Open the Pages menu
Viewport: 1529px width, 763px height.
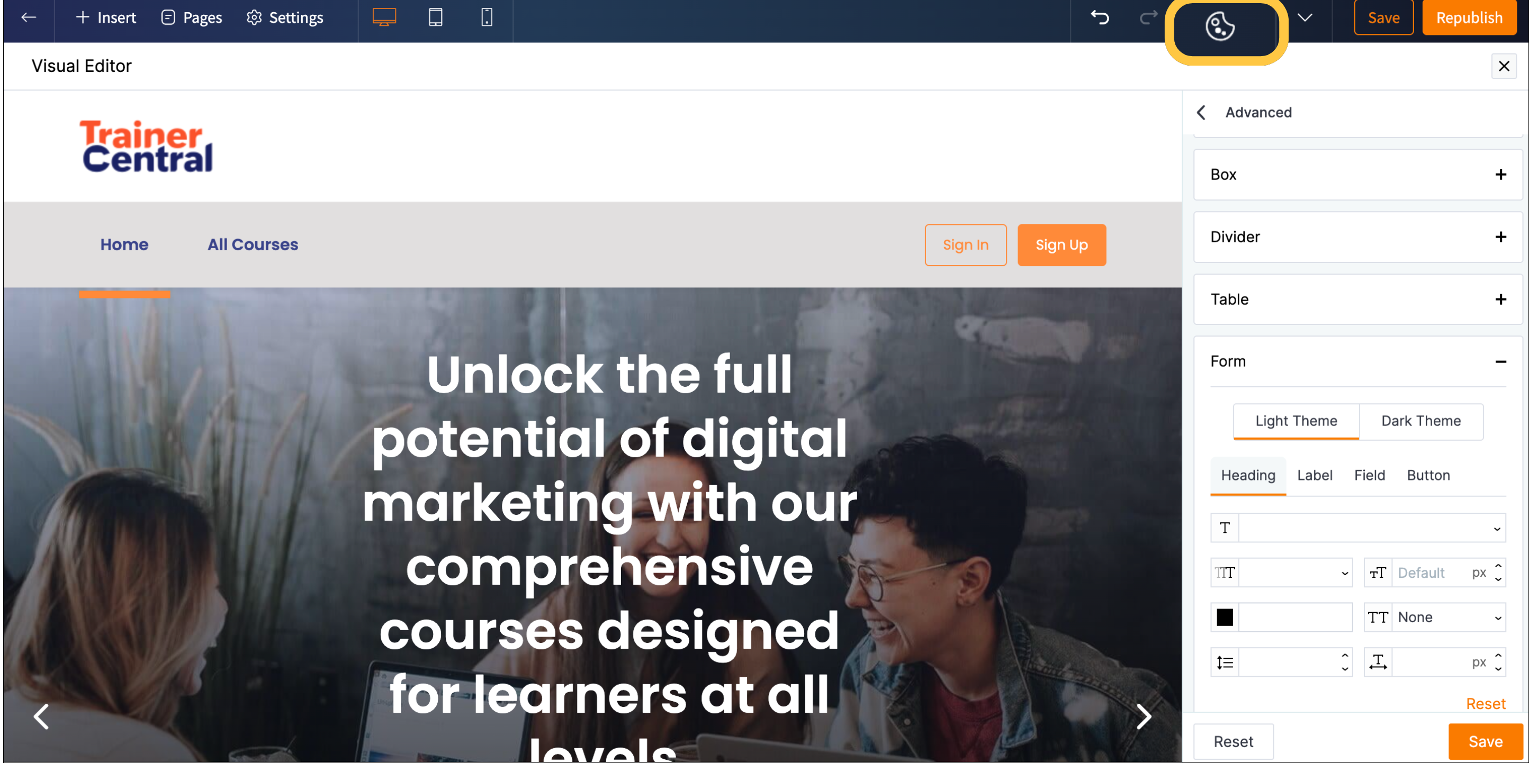pyautogui.click(x=191, y=18)
